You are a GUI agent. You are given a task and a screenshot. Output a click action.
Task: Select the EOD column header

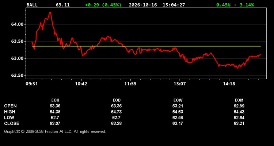tap(117, 100)
